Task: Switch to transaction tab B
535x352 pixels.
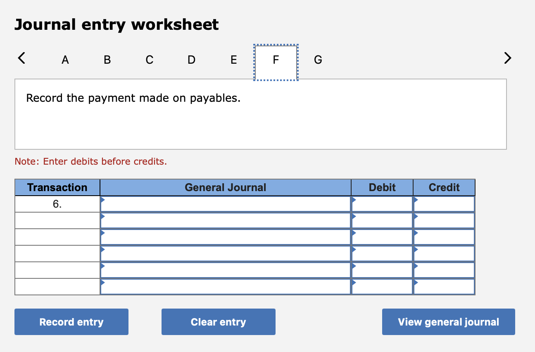Action: (107, 60)
